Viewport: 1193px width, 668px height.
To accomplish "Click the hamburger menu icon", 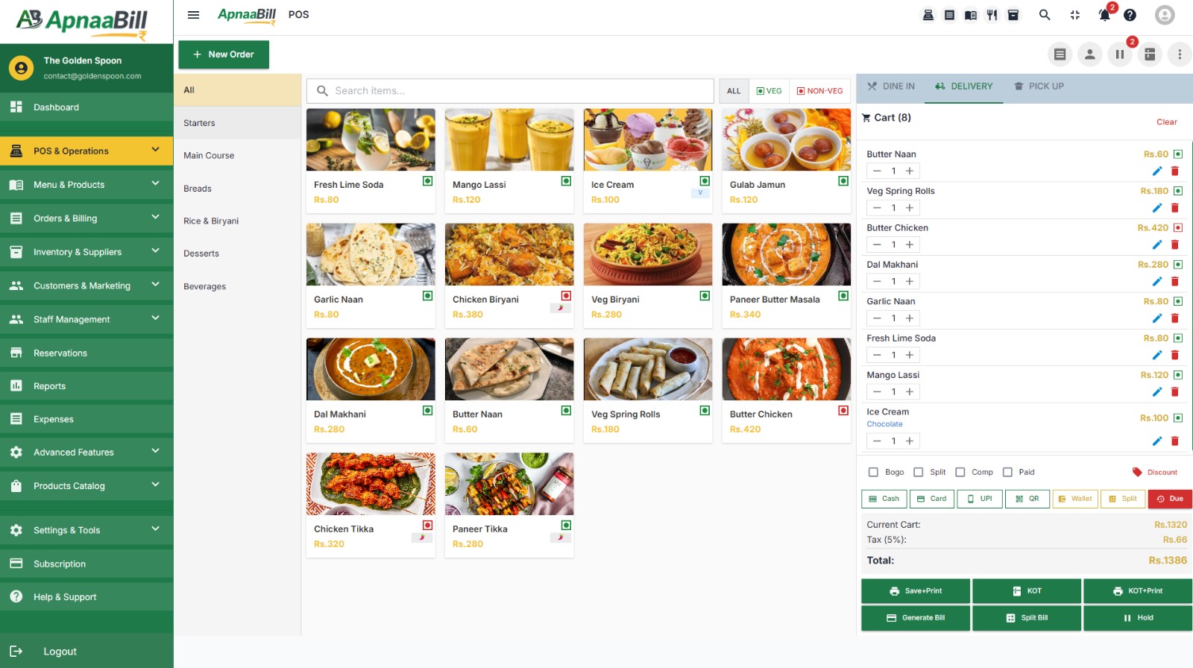I will point(193,15).
